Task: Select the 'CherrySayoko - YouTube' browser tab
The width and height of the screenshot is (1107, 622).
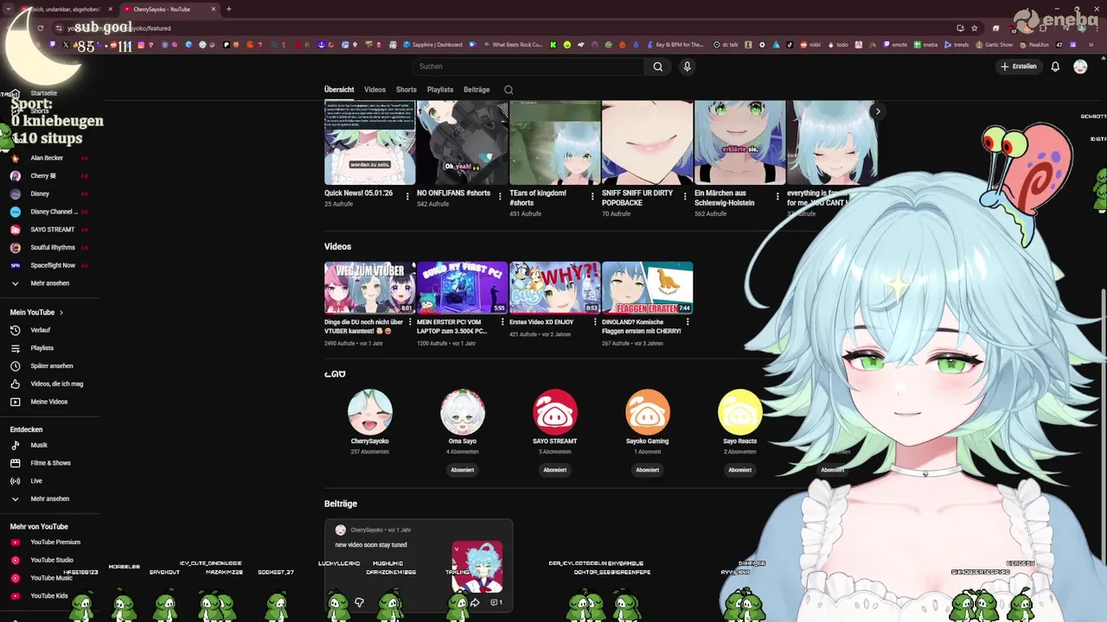Action: point(168,9)
